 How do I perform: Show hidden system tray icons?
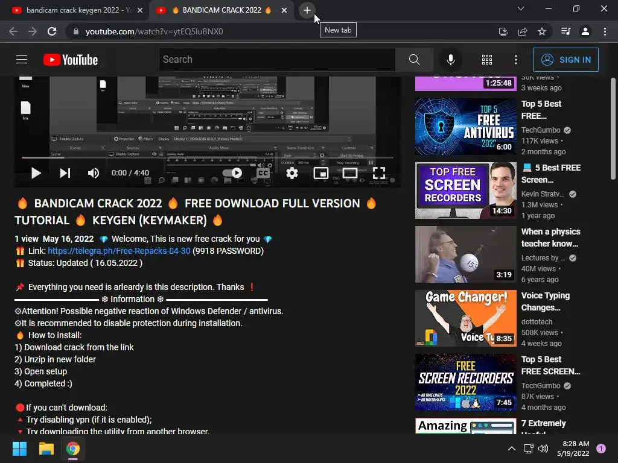tap(512, 449)
